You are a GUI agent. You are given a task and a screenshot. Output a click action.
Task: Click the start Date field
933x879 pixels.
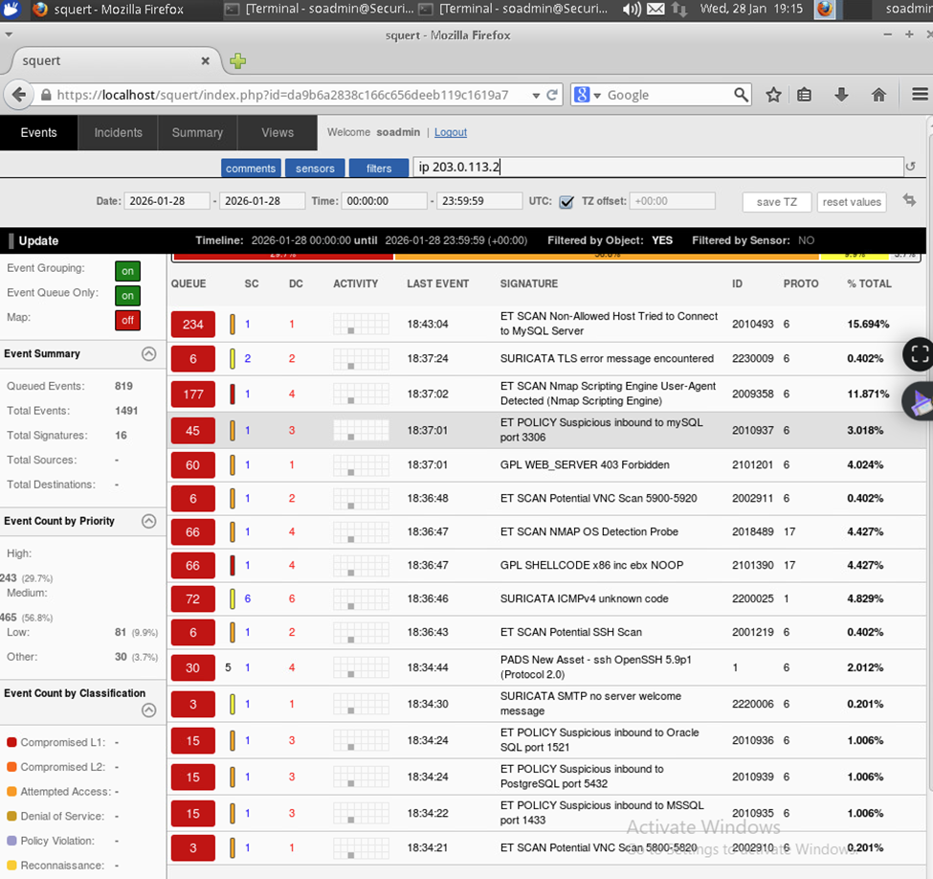(x=167, y=201)
